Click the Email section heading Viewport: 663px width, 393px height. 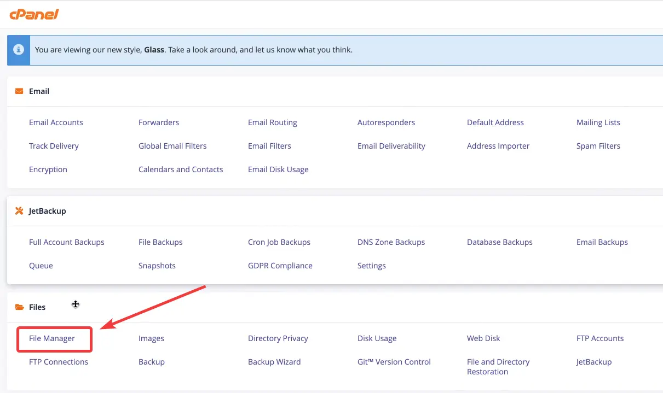coord(39,91)
